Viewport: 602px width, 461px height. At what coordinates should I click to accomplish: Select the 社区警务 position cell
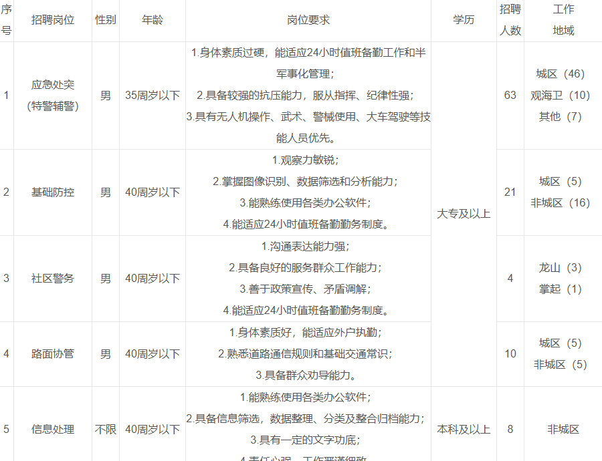(x=53, y=278)
